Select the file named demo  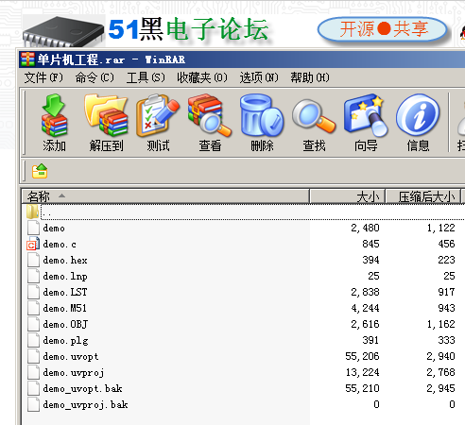pyautogui.click(x=54, y=228)
